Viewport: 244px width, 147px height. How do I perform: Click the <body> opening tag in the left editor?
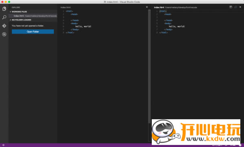tap(74, 23)
